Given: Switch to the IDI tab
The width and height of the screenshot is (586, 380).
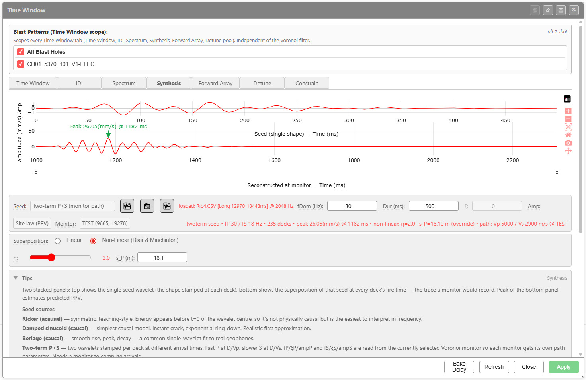Looking at the screenshot, I should point(79,83).
